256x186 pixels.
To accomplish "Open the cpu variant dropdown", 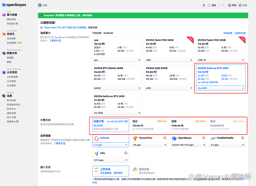I will pyautogui.click(x=117, y=60).
